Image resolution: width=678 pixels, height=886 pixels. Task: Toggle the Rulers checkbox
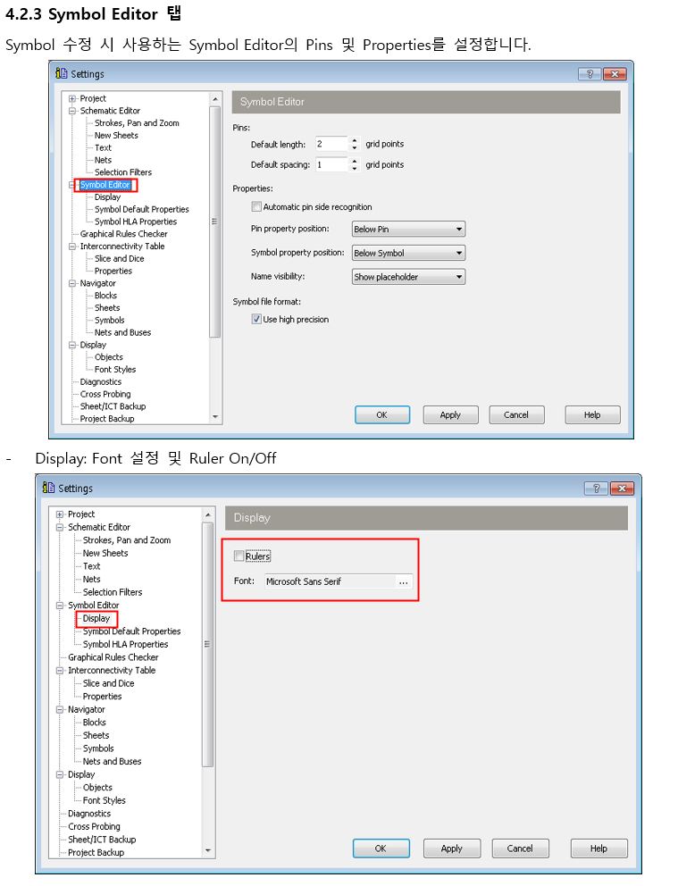point(239,556)
